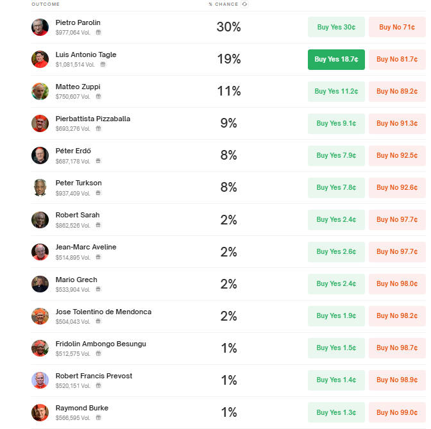
Task: Click gift icon beside Mario Grech volume
Action: point(98,289)
